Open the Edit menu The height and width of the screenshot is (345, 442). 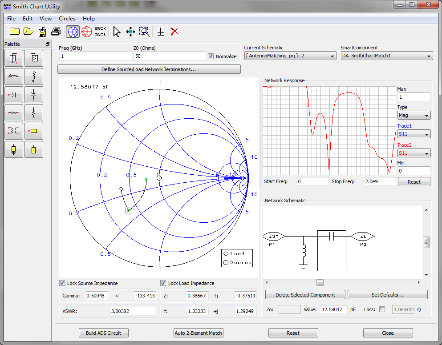(28, 19)
